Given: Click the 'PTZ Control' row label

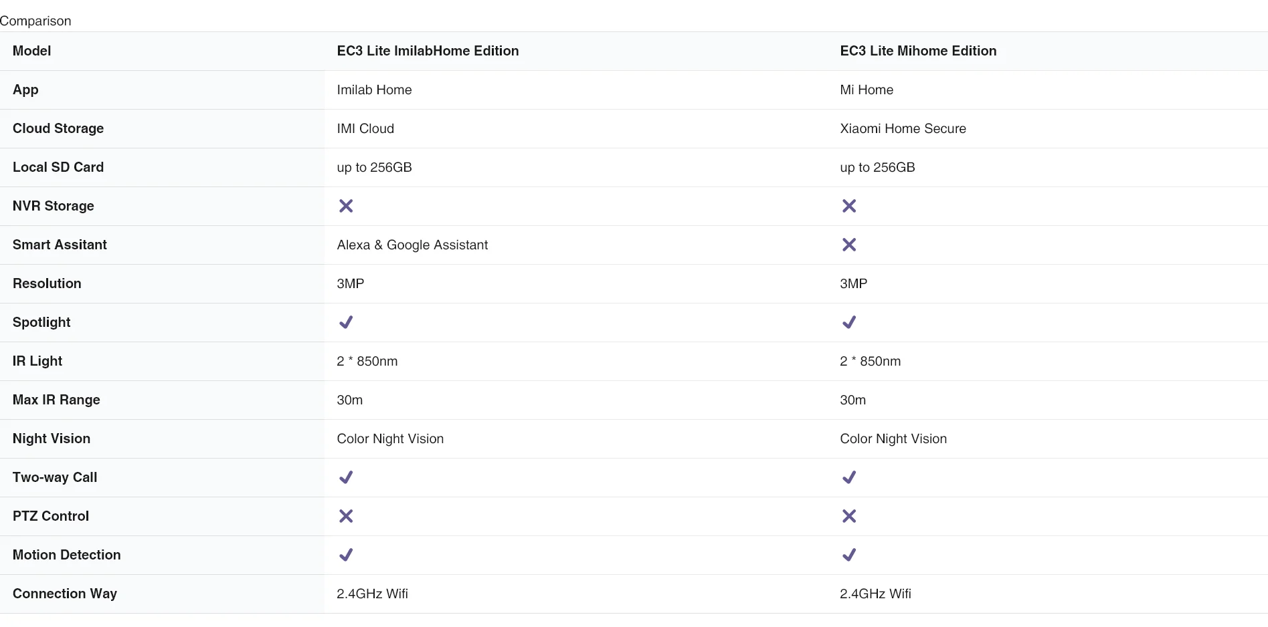Looking at the screenshot, I should [51, 516].
